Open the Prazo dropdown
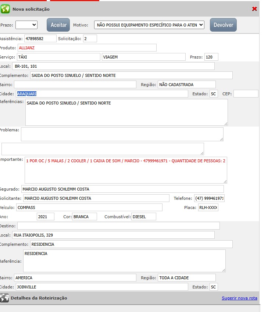This screenshot has height=312, width=268. coord(26,25)
